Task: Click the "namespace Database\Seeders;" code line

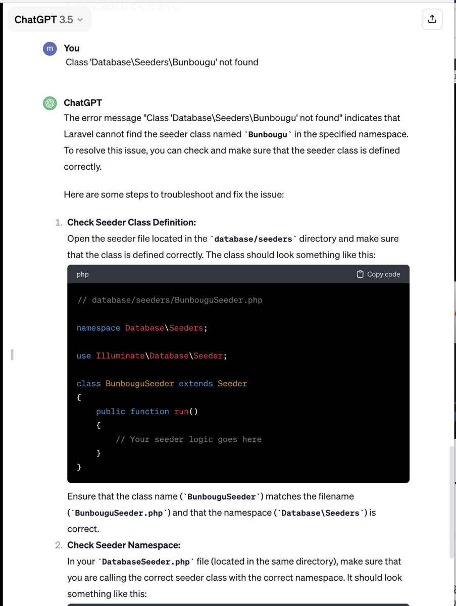Action: [142, 328]
